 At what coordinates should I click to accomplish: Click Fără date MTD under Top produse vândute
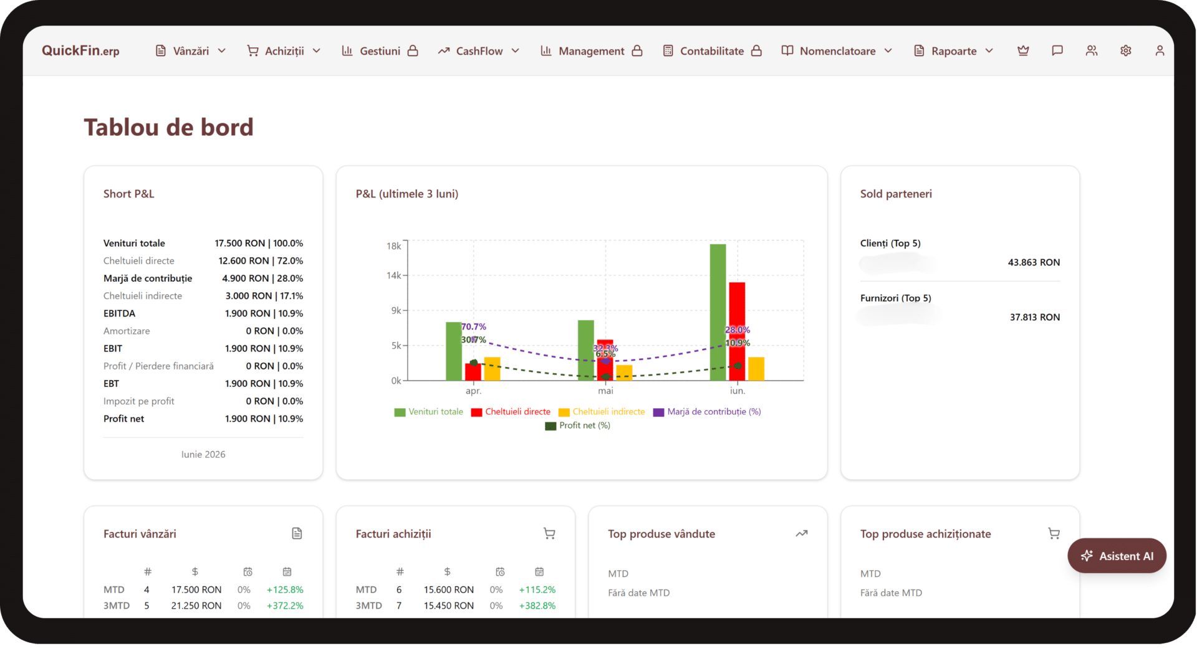(x=639, y=593)
